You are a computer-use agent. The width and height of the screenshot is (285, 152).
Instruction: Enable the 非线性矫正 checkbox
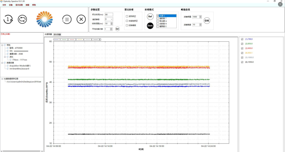click(127, 21)
